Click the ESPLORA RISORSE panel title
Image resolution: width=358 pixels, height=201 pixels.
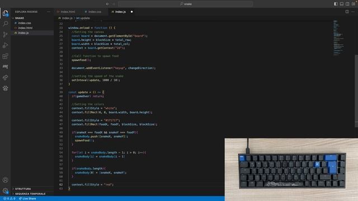[26, 12]
